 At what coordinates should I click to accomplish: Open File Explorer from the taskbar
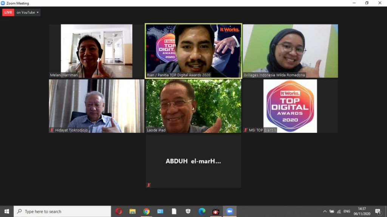click(132, 211)
